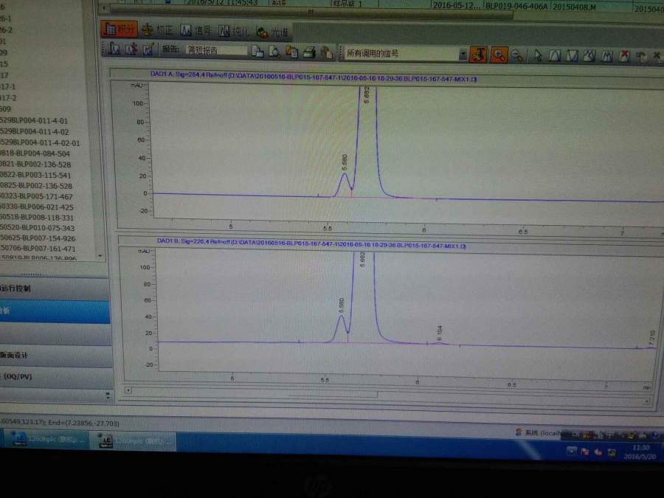Expand the navigation panel chevron at bottom

click(x=108, y=395)
